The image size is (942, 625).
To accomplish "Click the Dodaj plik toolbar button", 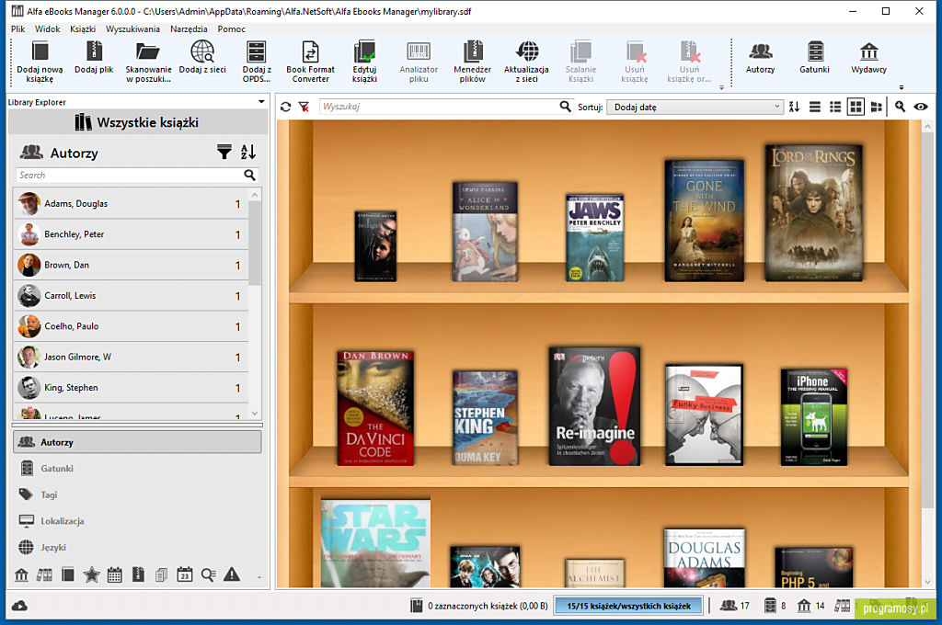I will (x=94, y=58).
